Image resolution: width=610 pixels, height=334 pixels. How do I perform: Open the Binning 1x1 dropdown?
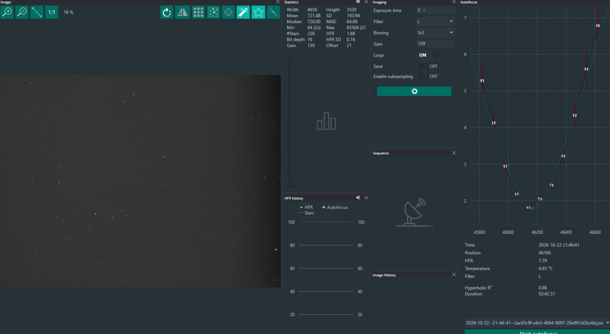(x=435, y=33)
